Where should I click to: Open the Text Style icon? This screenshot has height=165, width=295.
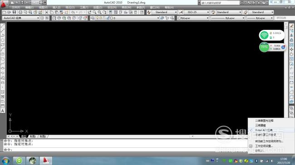tap(148, 12)
